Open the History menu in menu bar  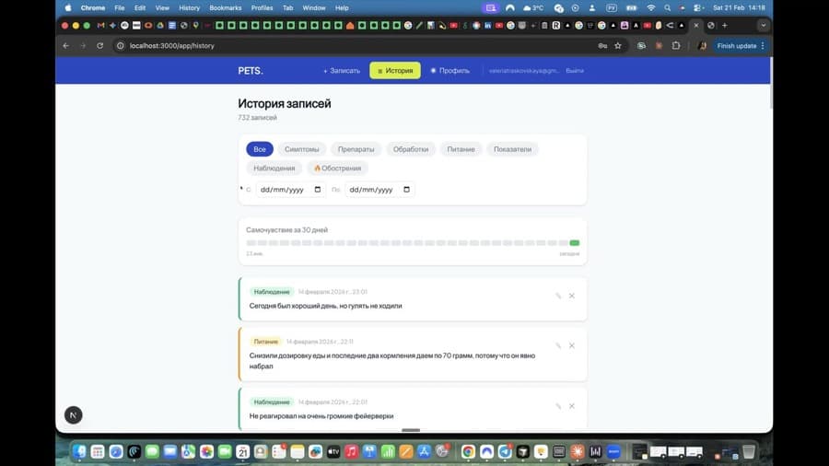(x=189, y=8)
